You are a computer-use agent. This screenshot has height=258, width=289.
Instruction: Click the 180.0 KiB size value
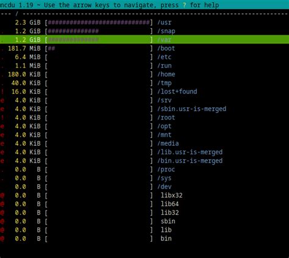24,74
